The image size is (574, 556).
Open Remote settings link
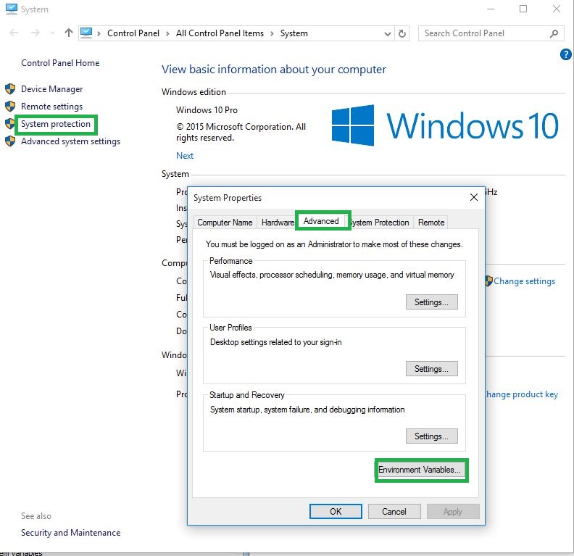51,107
